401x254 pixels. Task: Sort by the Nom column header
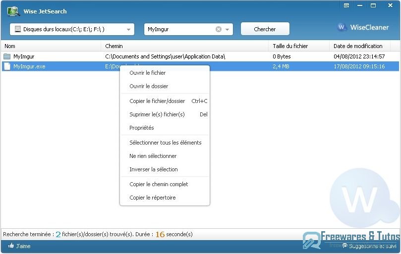[51, 46]
